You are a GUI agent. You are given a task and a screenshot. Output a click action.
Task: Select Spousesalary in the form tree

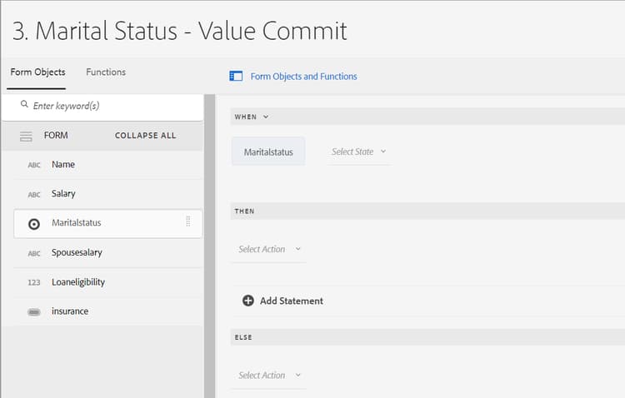click(x=77, y=252)
